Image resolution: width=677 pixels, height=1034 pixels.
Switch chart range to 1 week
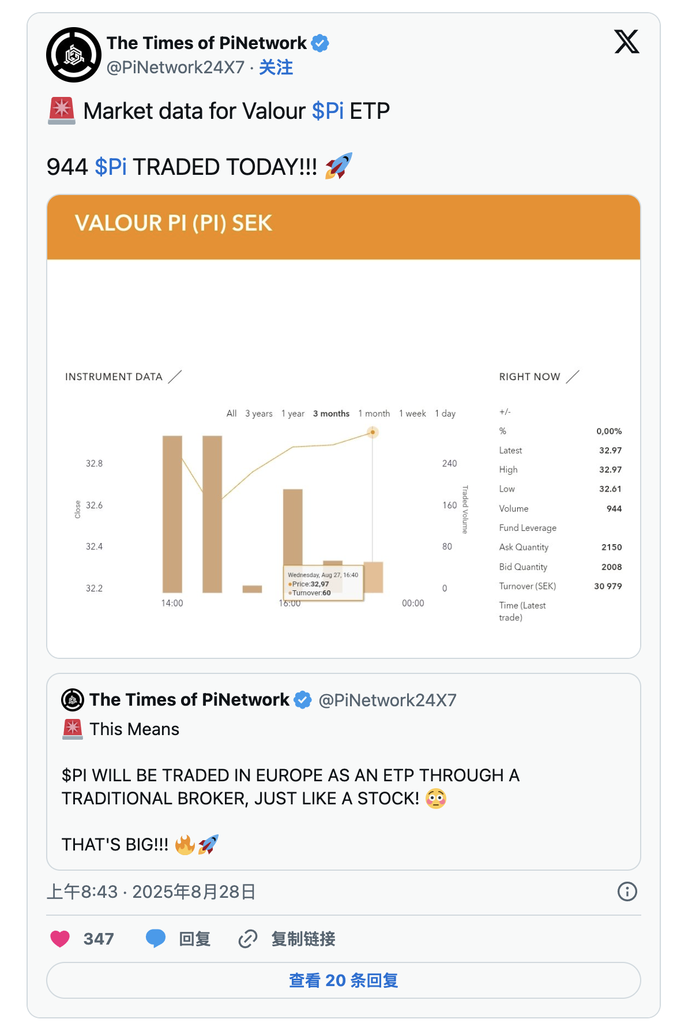(x=412, y=414)
